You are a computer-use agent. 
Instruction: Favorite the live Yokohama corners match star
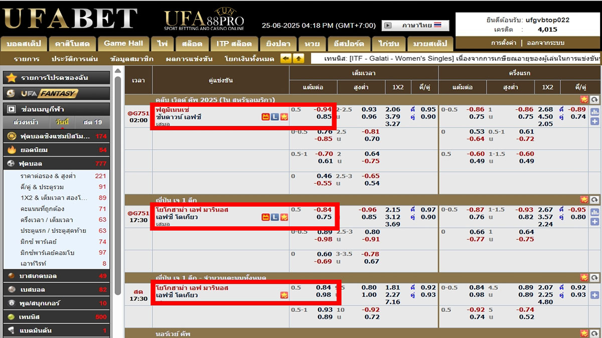coord(284,295)
